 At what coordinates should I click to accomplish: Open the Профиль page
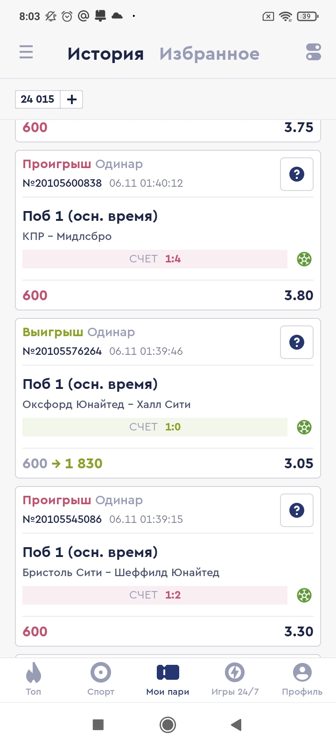(302, 679)
